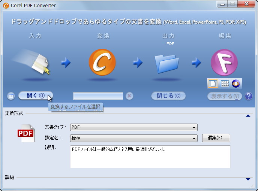
Task: Click the orange Corel convert icon
Action: pos(102,62)
